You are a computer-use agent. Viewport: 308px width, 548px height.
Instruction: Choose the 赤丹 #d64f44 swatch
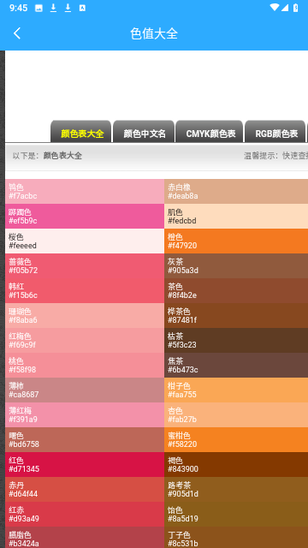pyautogui.click(x=85, y=489)
